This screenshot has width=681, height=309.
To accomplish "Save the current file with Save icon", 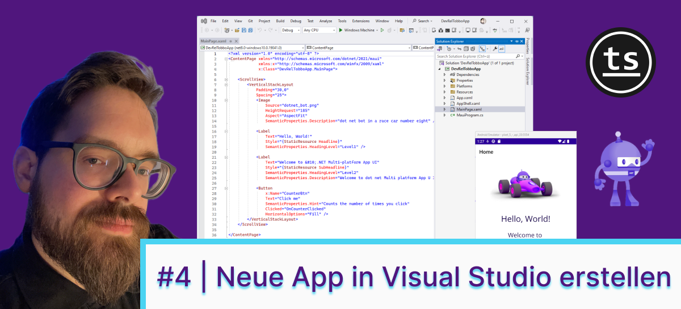I will [x=244, y=30].
